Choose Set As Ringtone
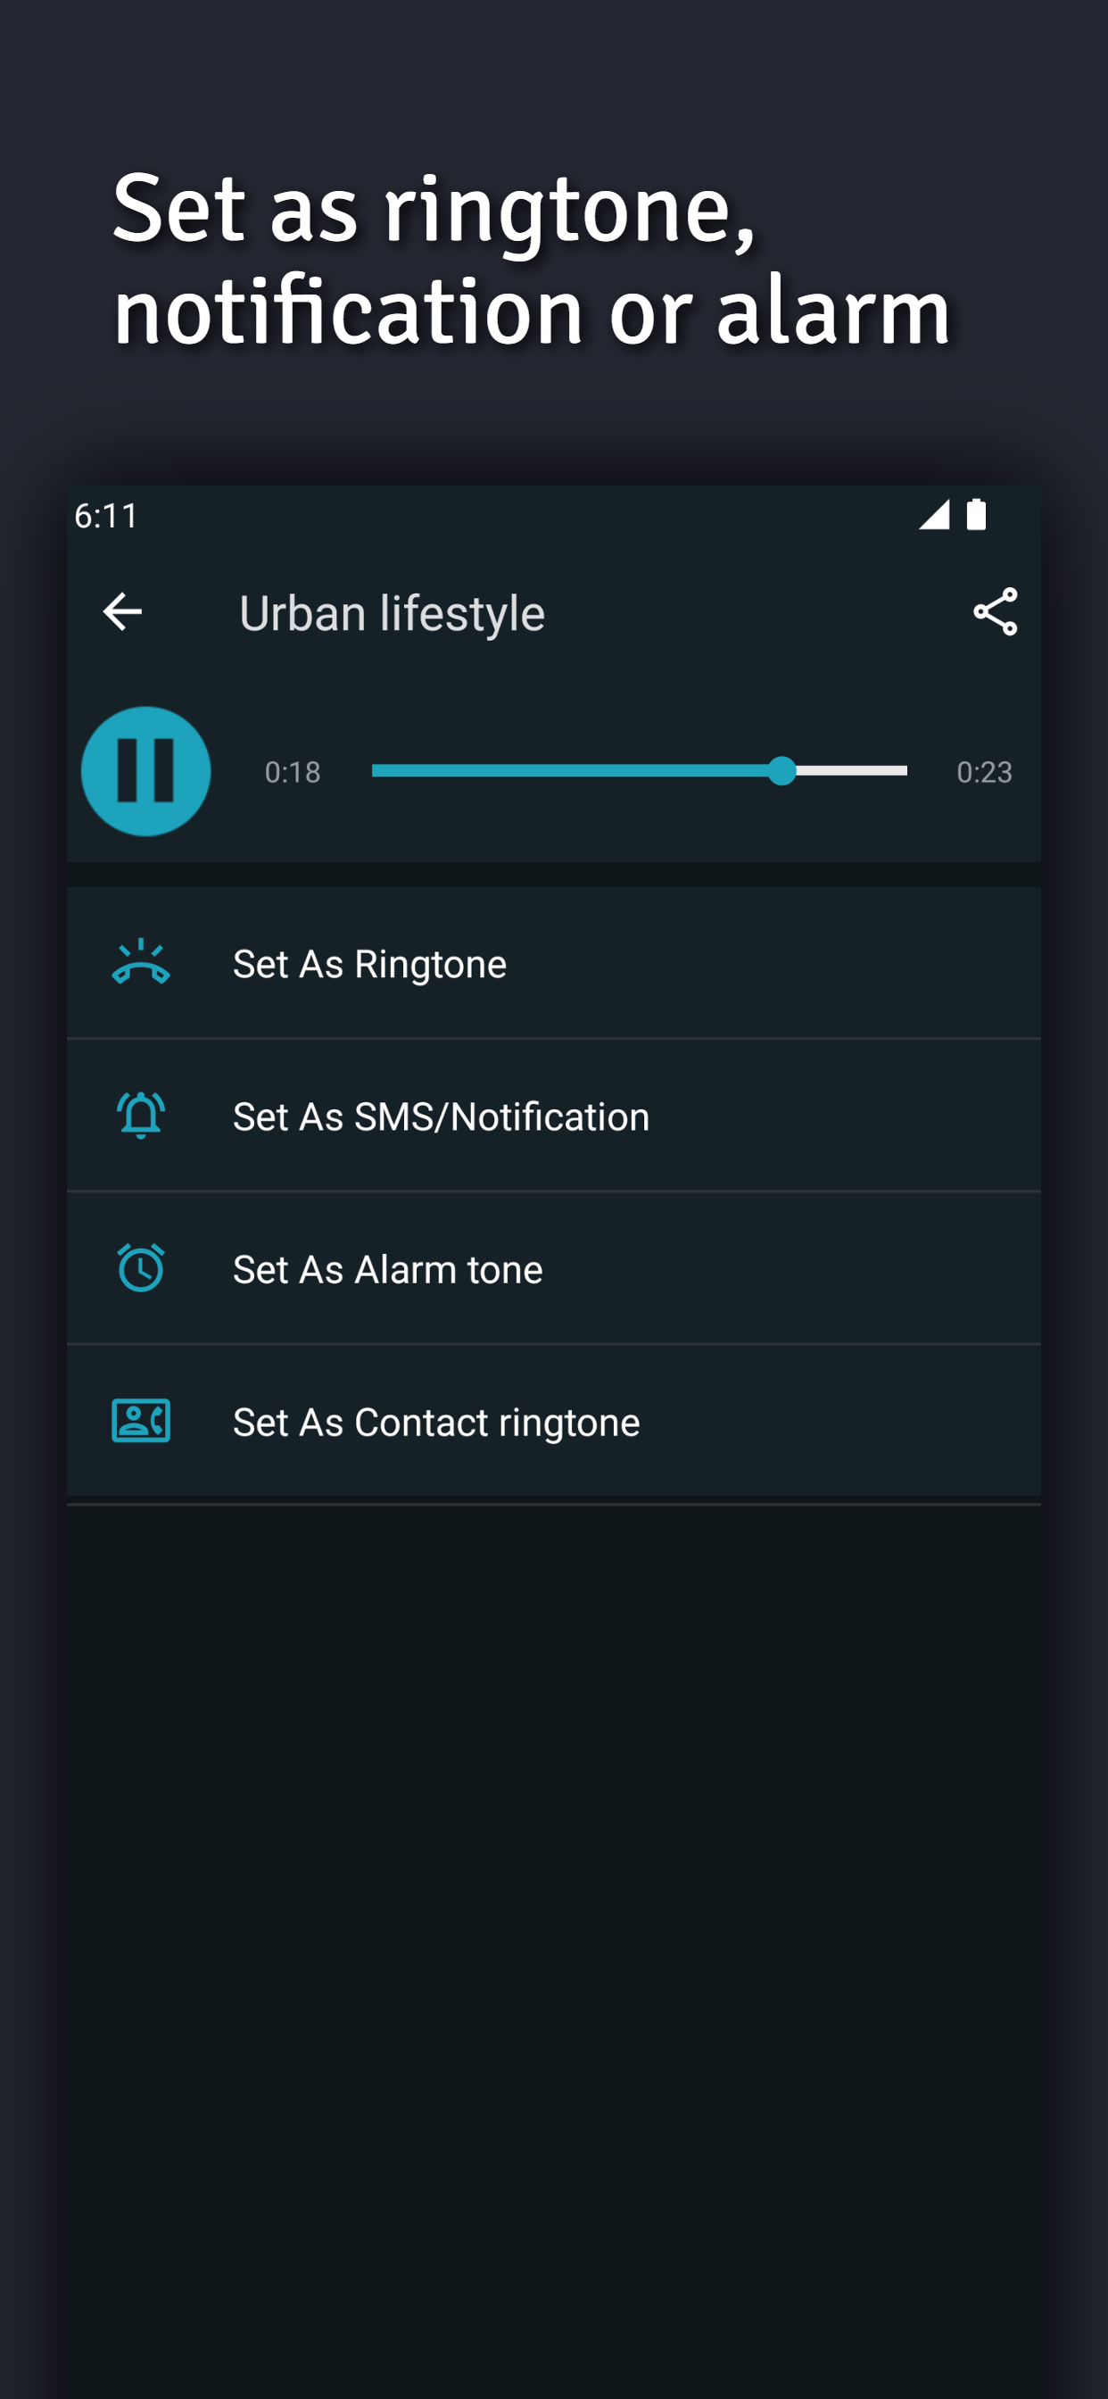This screenshot has width=1108, height=2399. point(369,964)
